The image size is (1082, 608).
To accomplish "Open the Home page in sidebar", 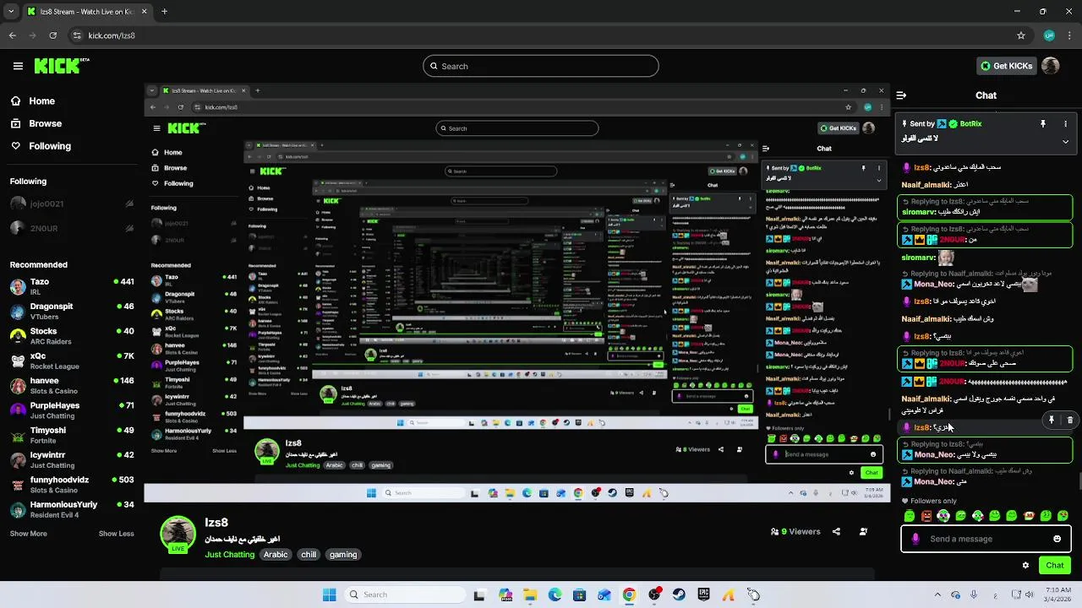I will point(33,101).
